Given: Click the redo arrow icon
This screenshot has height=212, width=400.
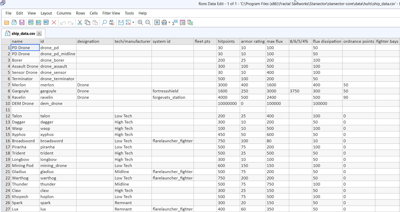Looking at the screenshot, I should click(x=71, y=23).
